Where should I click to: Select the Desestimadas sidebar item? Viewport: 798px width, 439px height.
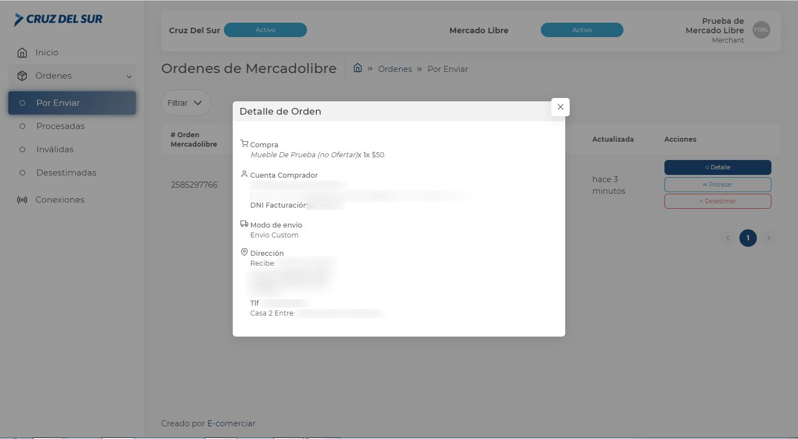tap(66, 173)
